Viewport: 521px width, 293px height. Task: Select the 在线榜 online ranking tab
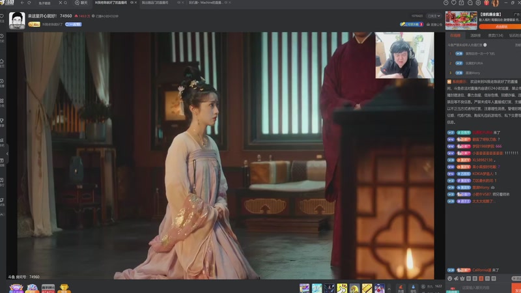coord(455,35)
